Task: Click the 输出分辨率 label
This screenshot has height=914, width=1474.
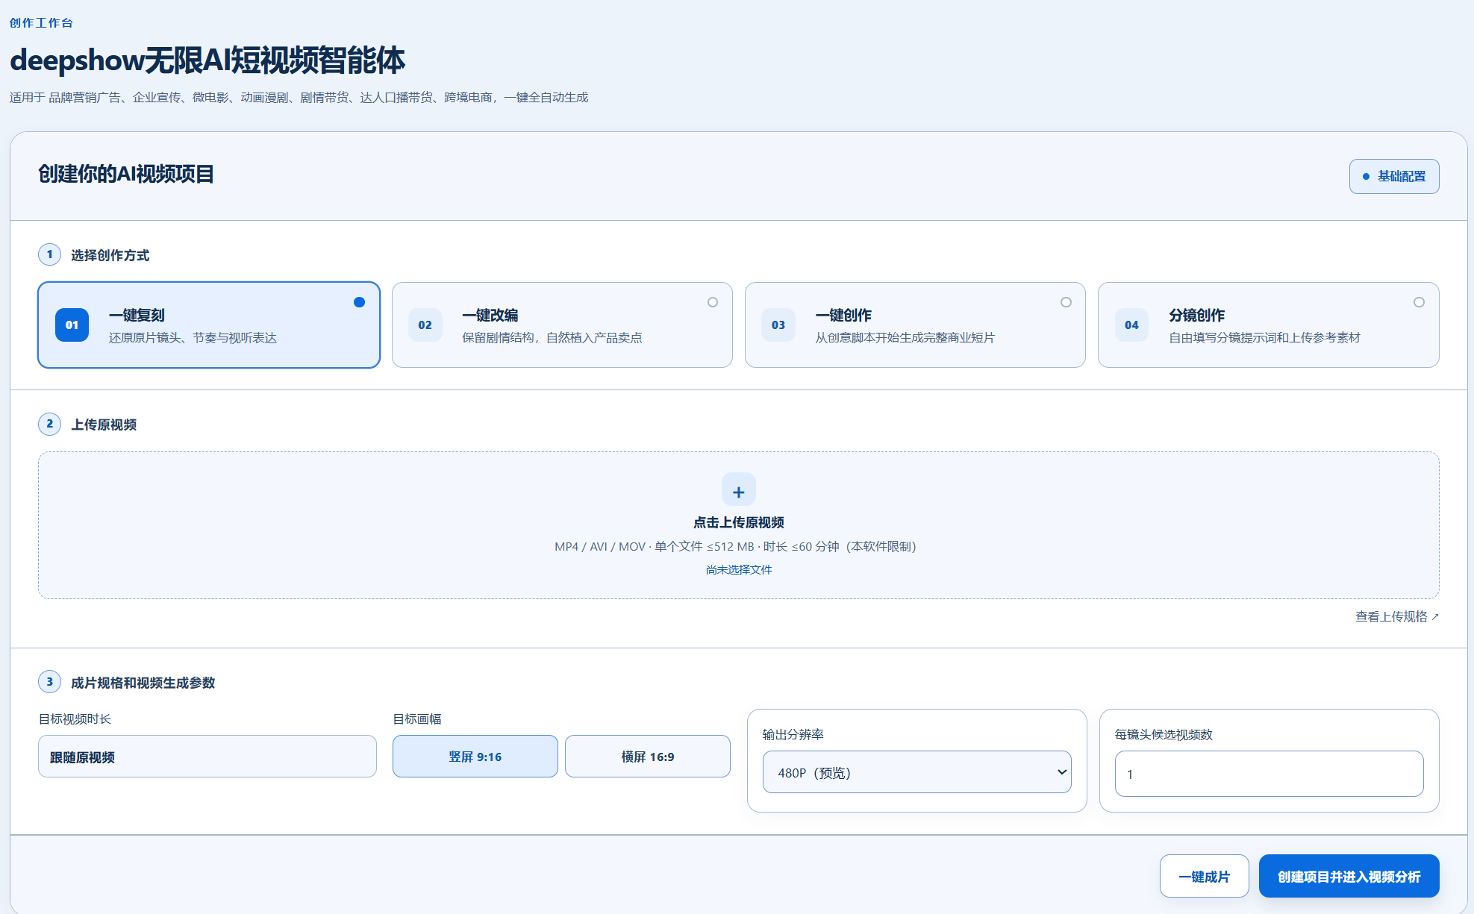Action: click(x=793, y=734)
